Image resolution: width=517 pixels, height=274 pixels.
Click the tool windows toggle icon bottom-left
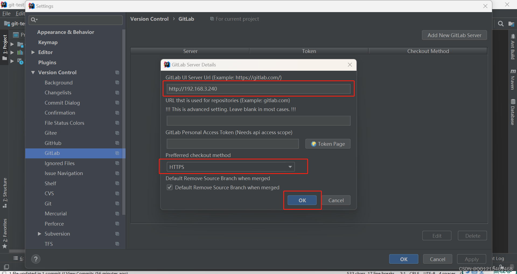(6, 267)
